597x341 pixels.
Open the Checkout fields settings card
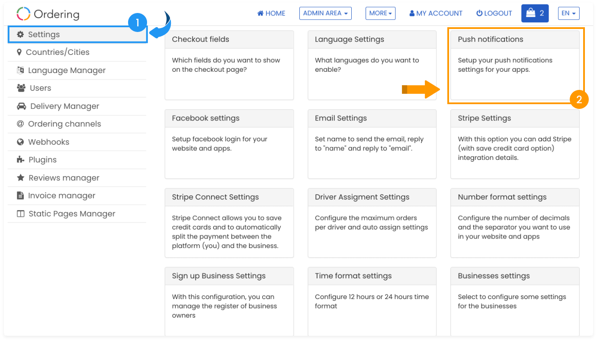click(x=229, y=65)
